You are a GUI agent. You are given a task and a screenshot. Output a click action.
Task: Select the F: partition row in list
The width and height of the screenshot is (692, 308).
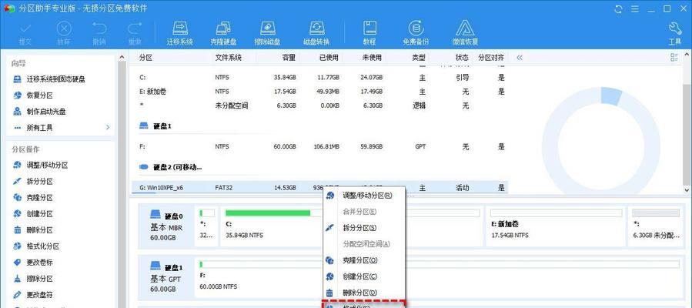321,146
